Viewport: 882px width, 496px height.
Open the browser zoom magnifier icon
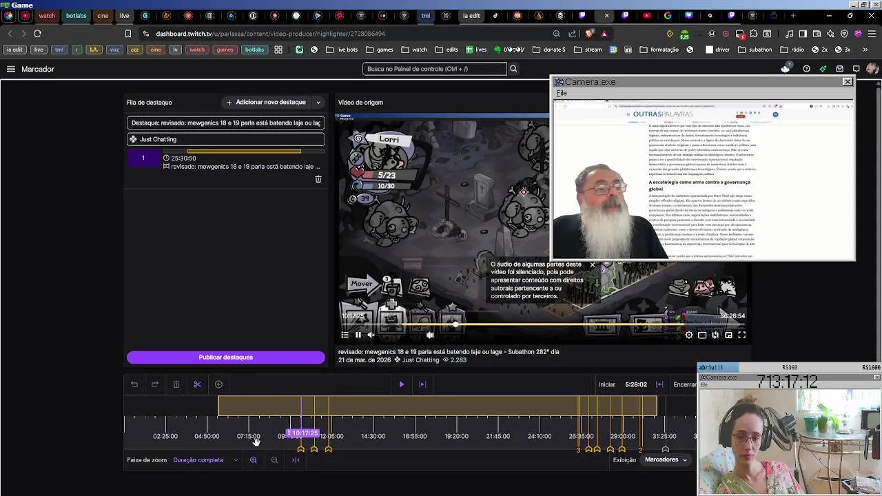coord(556,33)
